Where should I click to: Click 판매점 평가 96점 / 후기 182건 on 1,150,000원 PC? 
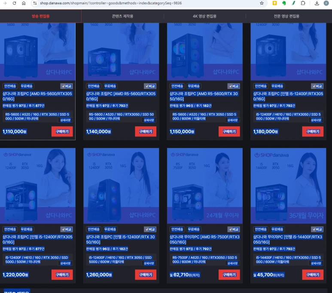[191, 106]
